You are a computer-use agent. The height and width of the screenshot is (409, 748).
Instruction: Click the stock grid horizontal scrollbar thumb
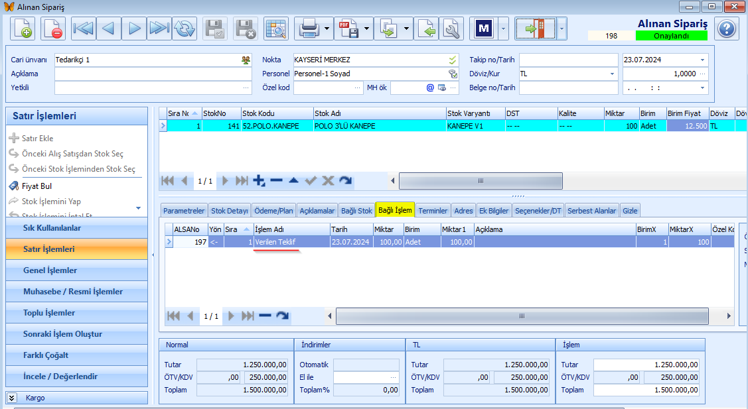[x=481, y=181]
